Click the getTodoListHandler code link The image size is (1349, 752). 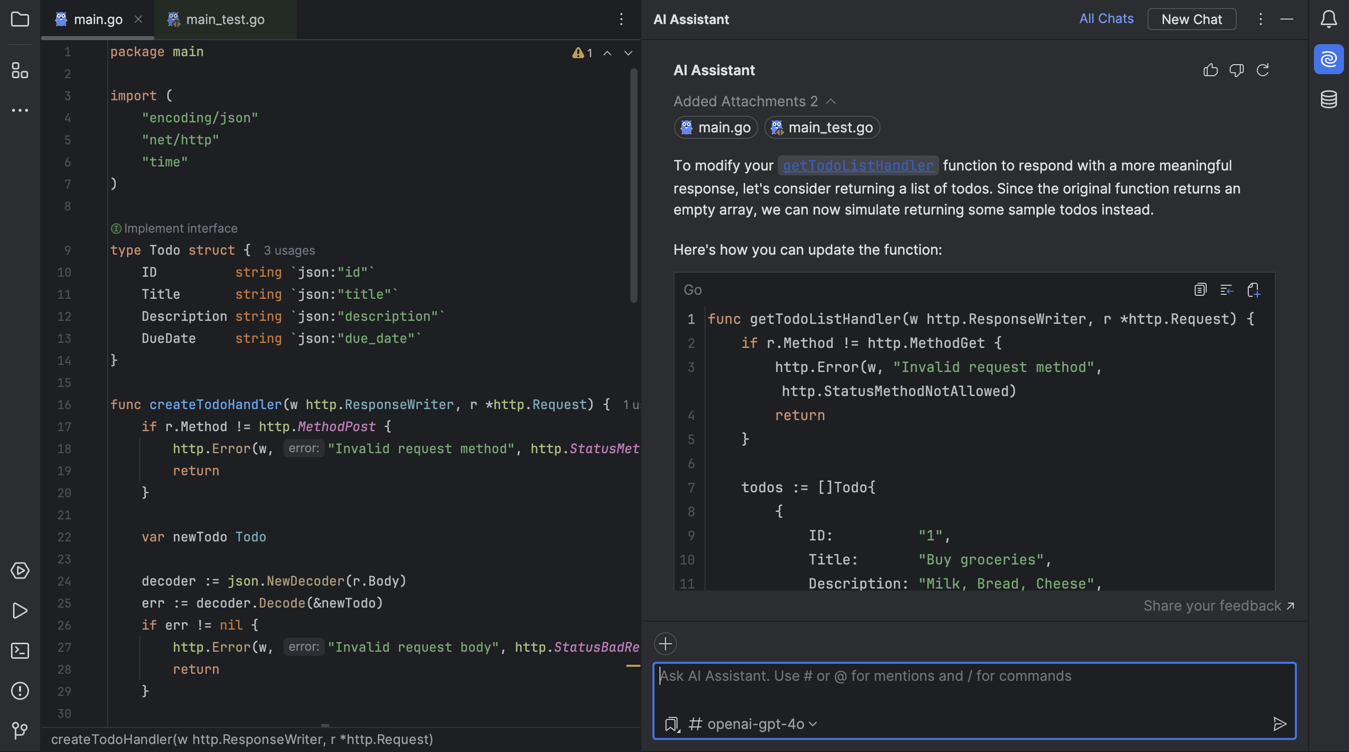(858, 165)
